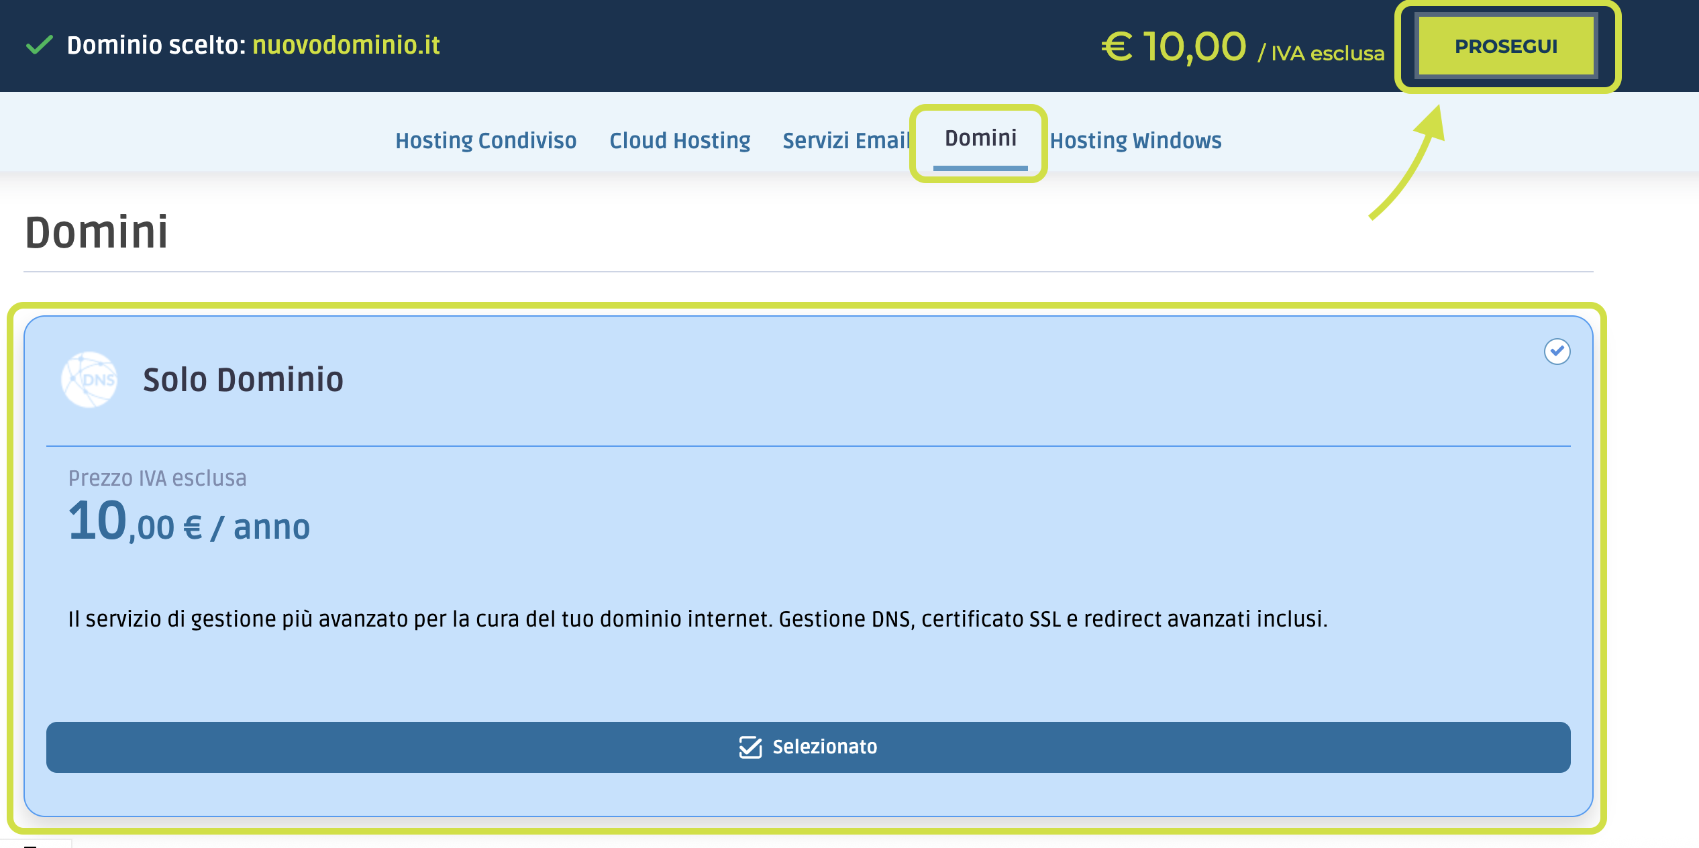Click the Dominio scelto label
This screenshot has width=1699, height=848.
tap(156, 45)
